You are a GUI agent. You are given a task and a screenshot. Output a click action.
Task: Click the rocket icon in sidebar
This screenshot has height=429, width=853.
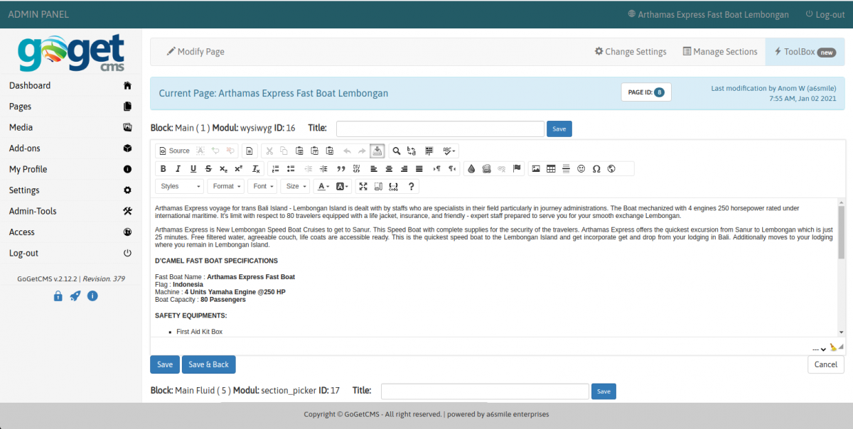pos(75,296)
